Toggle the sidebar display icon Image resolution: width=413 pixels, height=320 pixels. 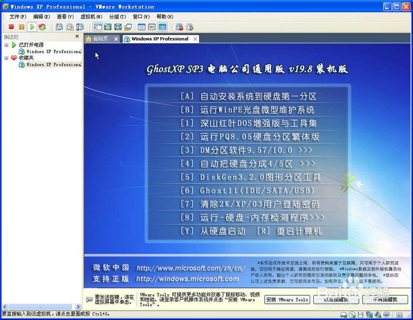tap(98, 27)
